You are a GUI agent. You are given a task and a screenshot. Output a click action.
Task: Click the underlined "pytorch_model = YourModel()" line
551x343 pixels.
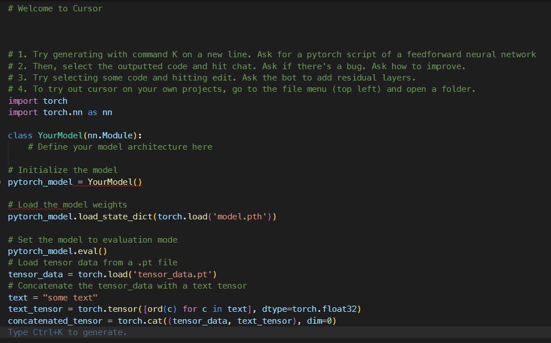(75, 182)
